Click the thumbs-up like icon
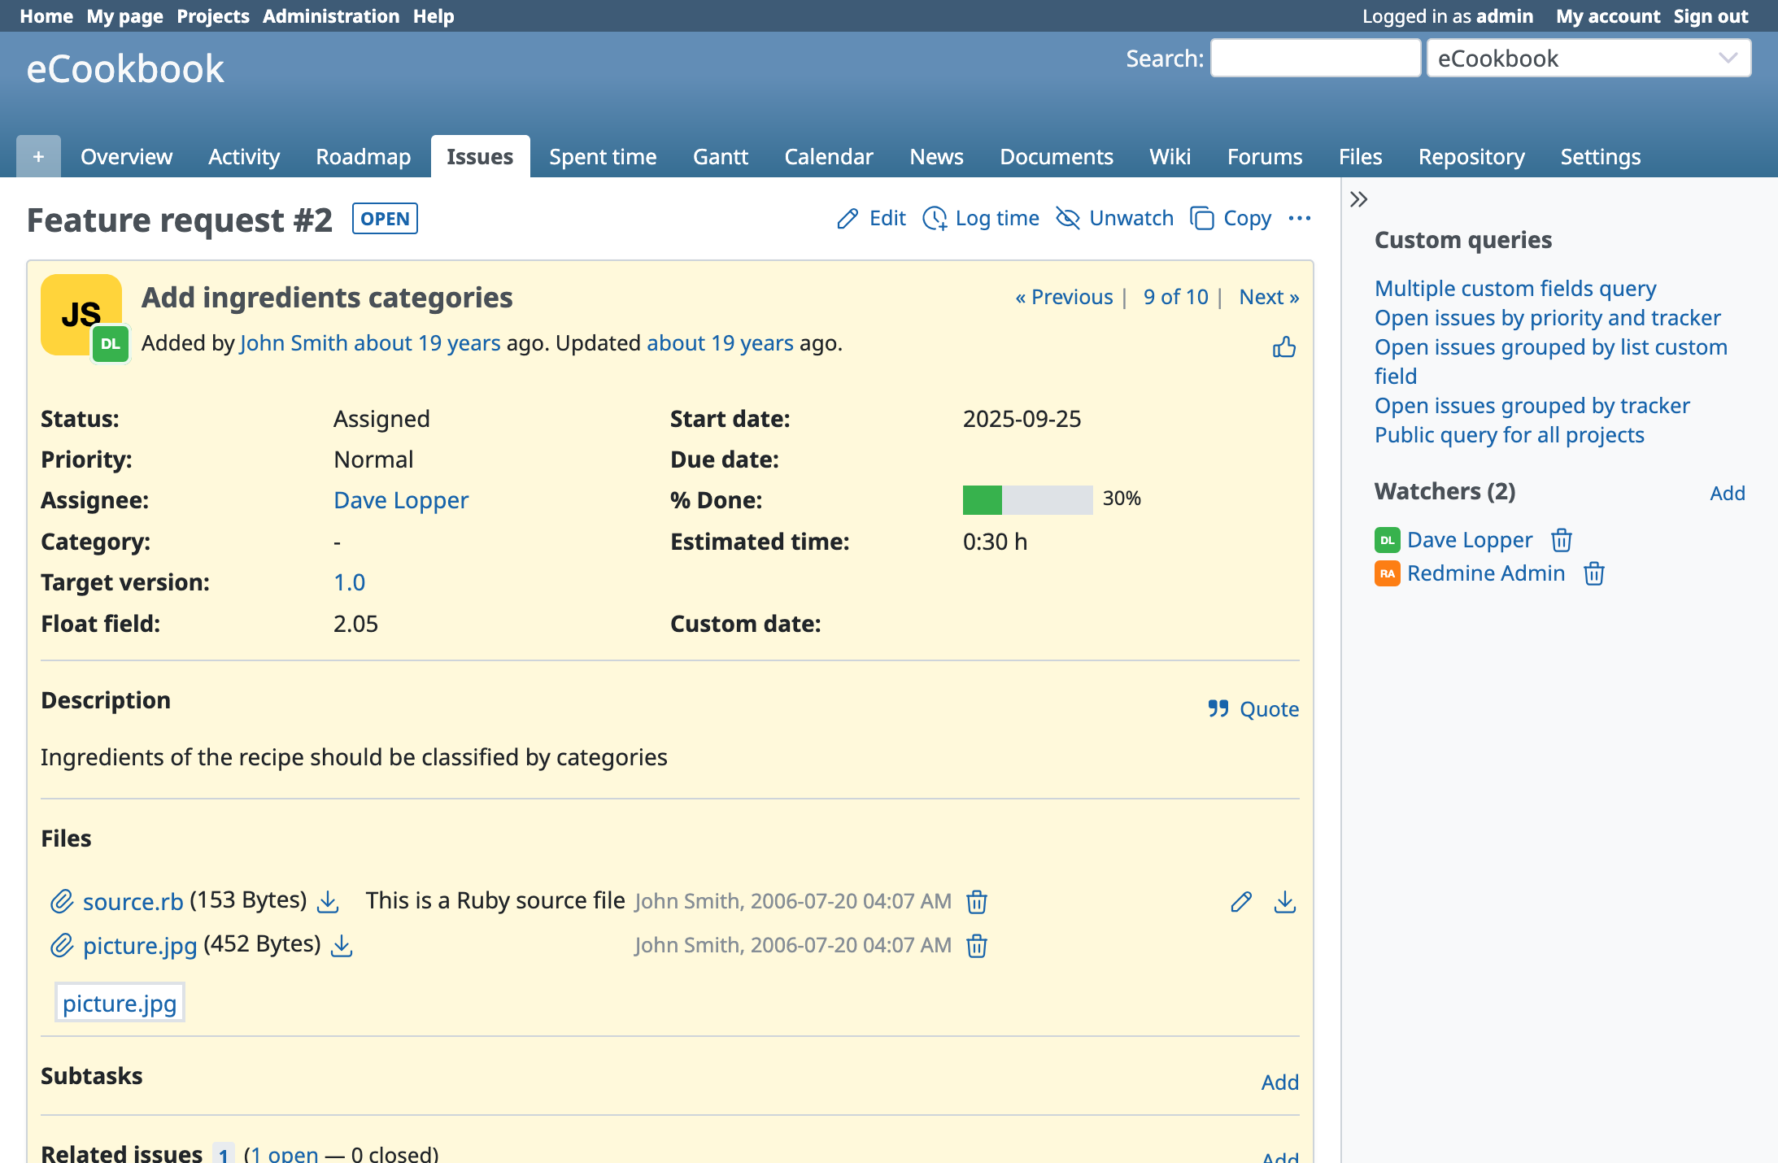The width and height of the screenshot is (1778, 1163). pyautogui.click(x=1283, y=347)
